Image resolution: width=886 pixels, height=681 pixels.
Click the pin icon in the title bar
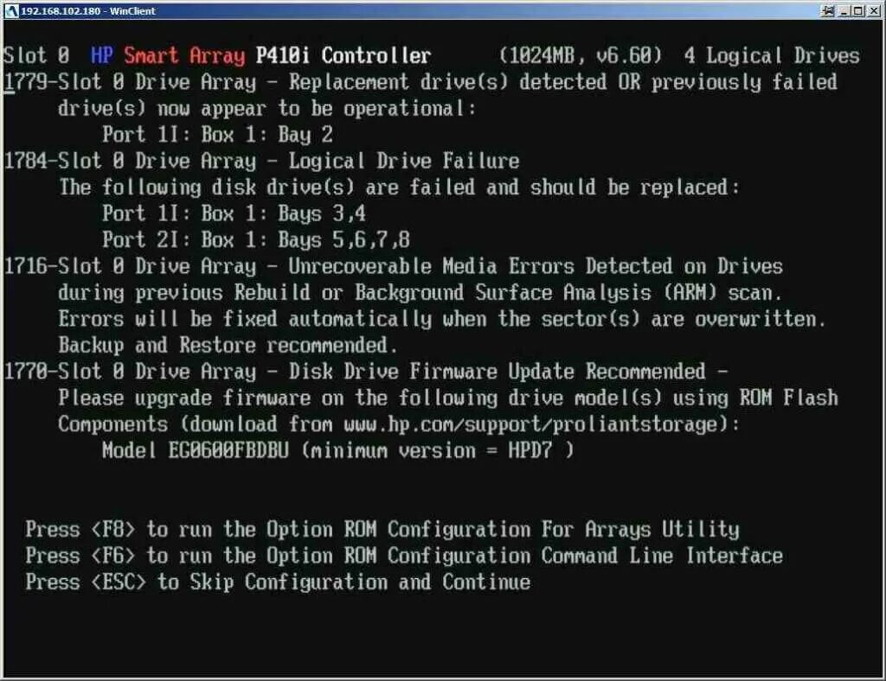828,10
